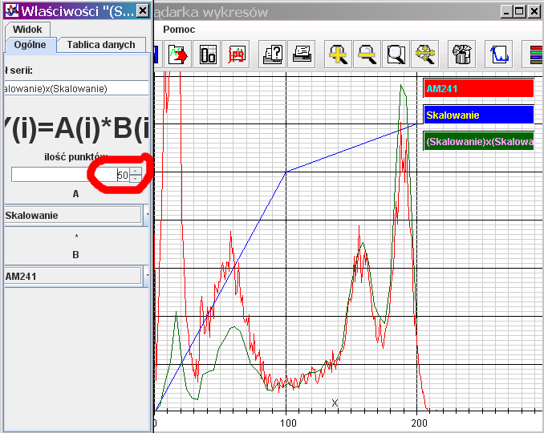
Task: Click the trash bin delete icon
Action: click(x=462, y=55)
